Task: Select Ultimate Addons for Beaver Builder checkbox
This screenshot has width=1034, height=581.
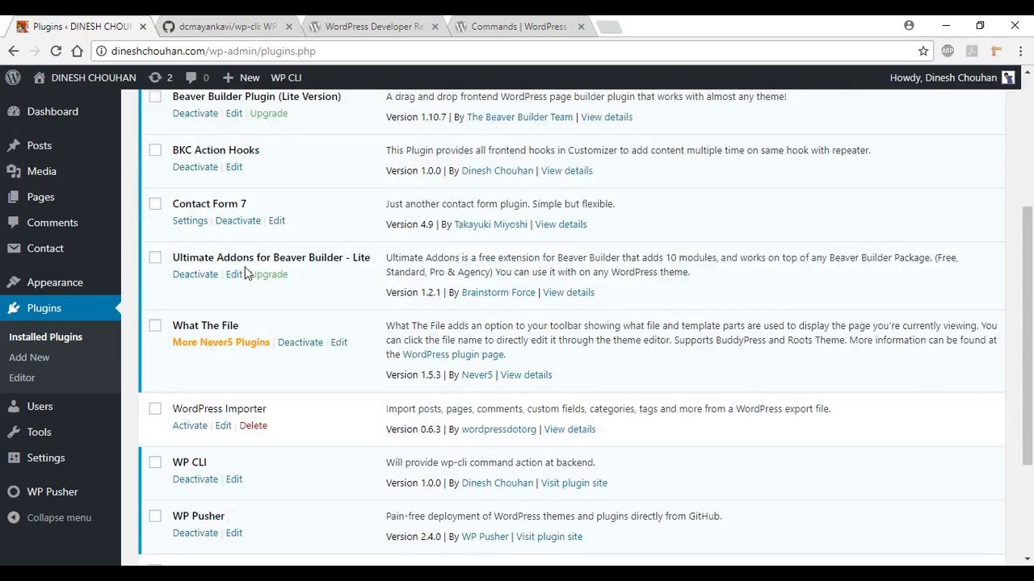Action: pyautogui.click(x=155, y=257)
